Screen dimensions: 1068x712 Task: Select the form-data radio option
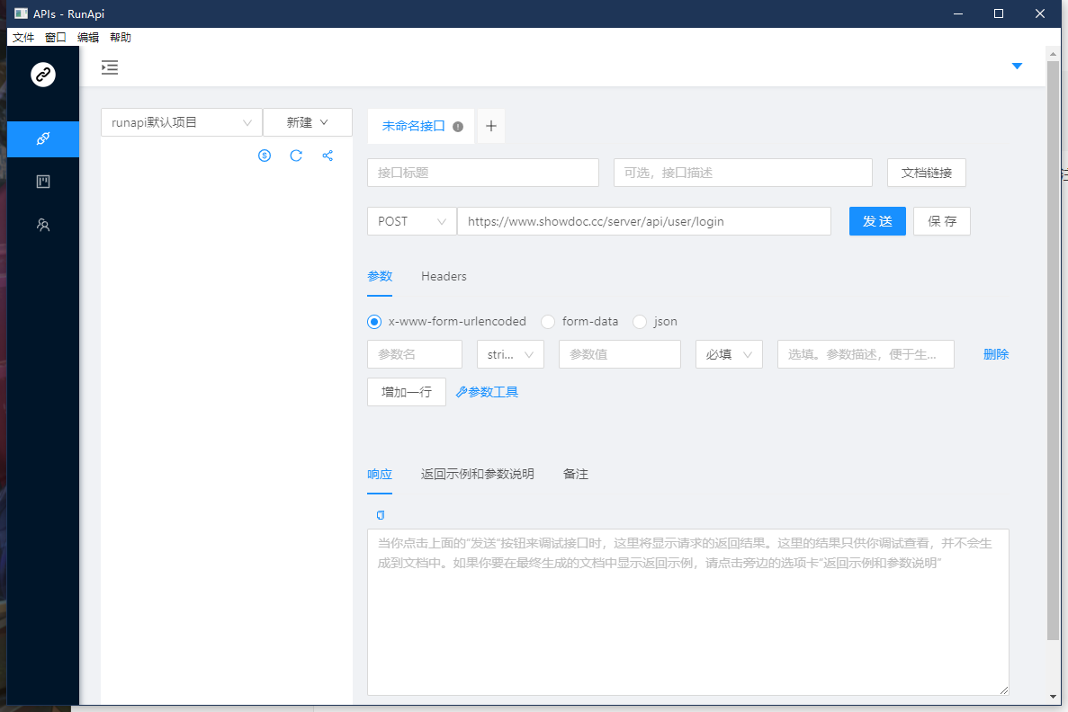tap(547, 322)
